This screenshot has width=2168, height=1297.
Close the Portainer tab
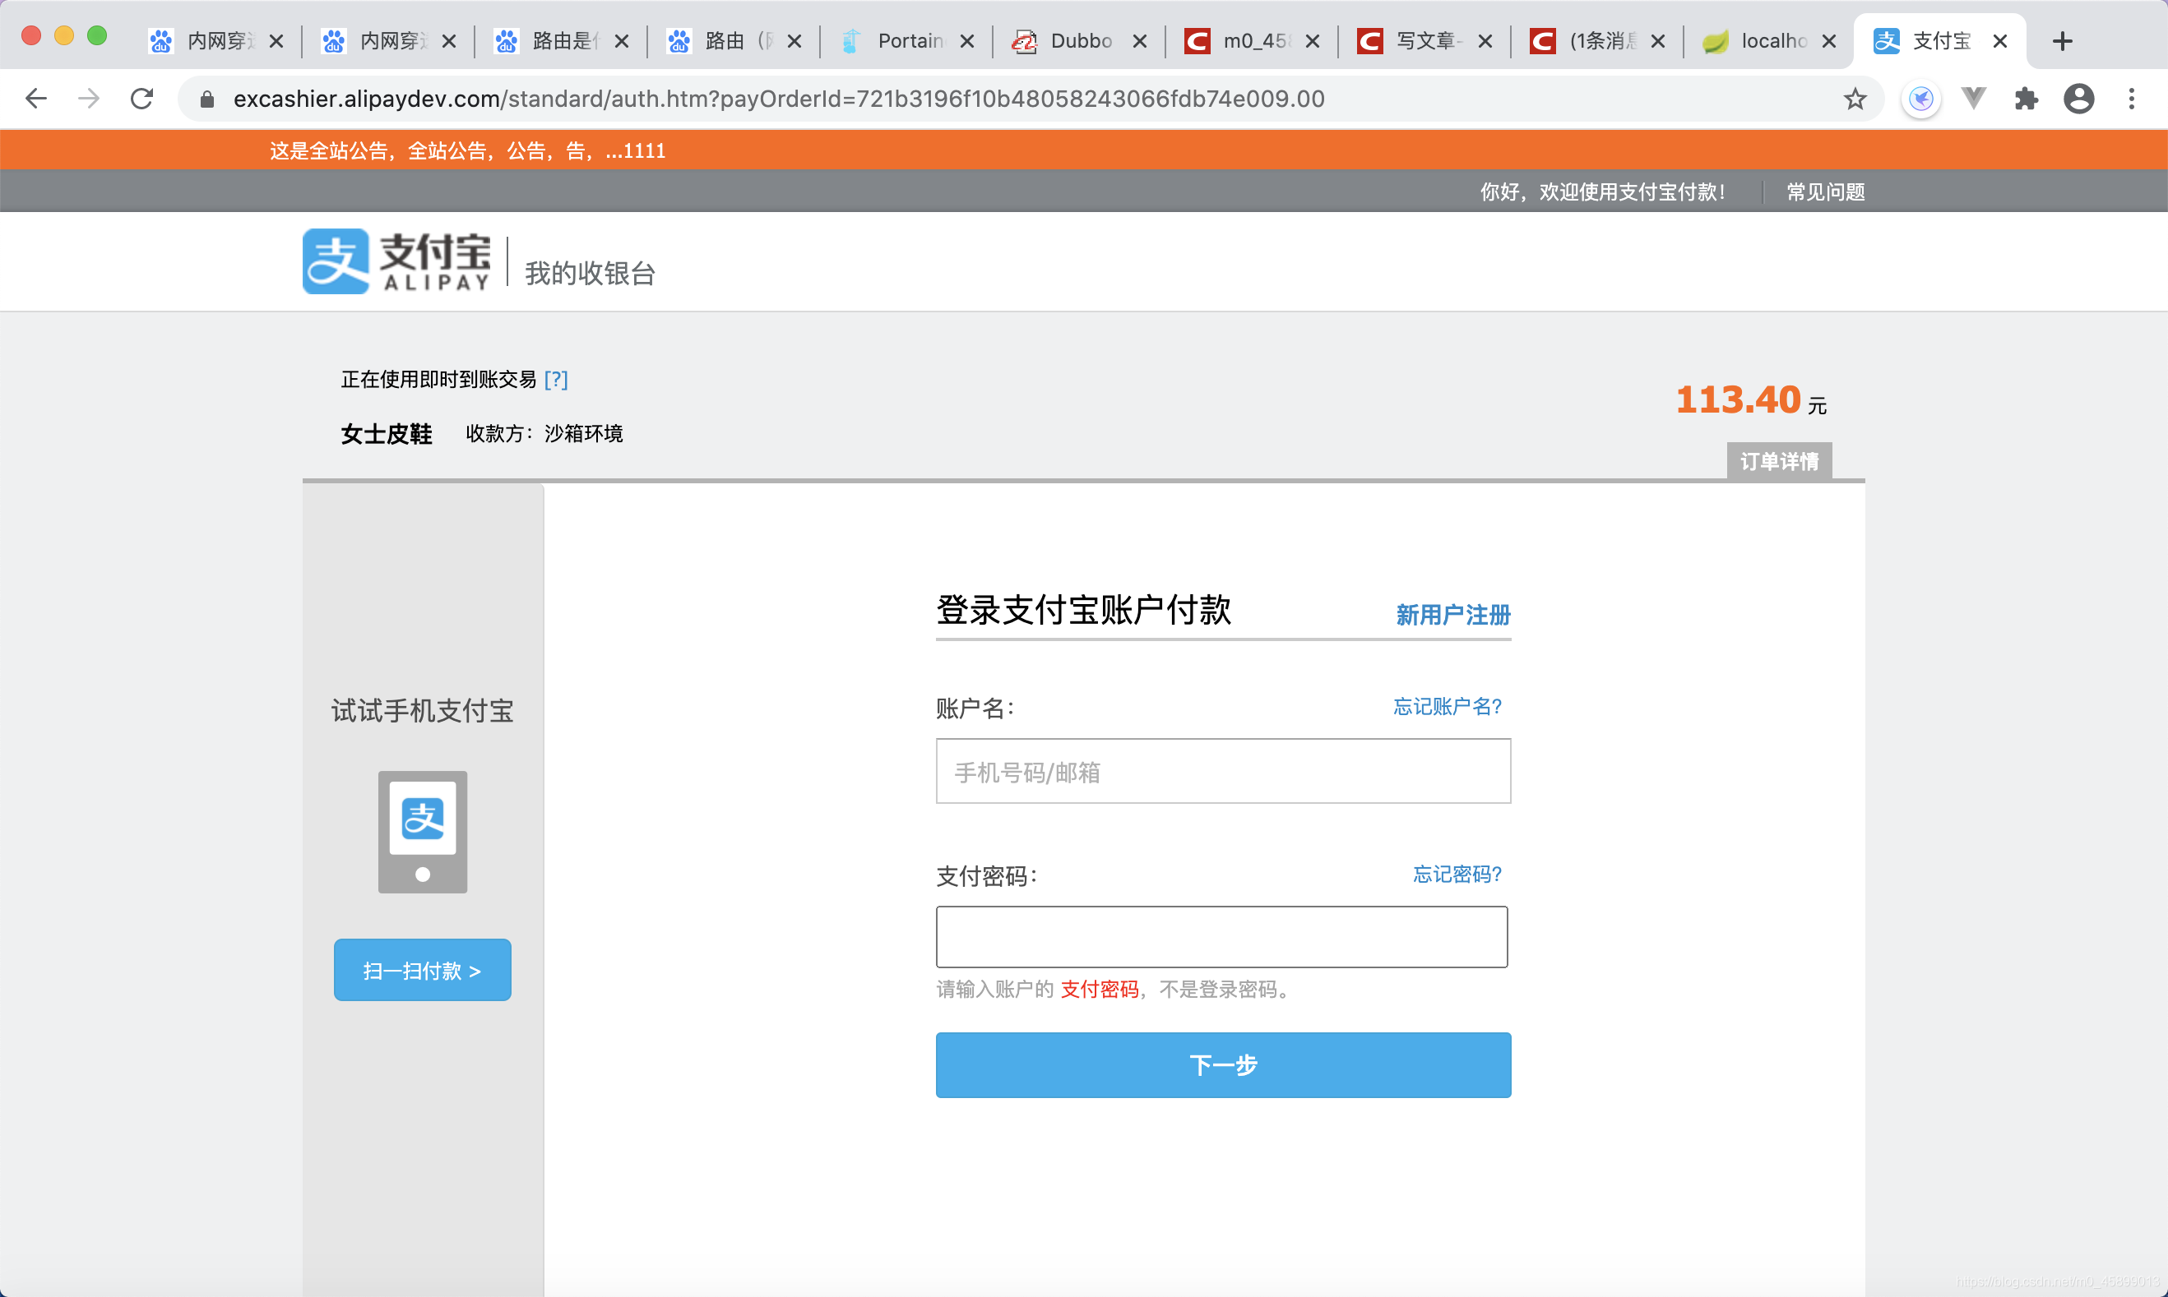tap(967, 41)
